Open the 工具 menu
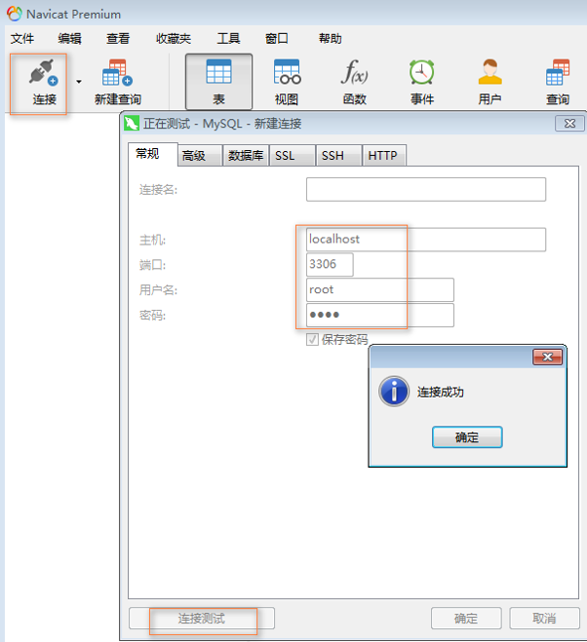The width and height of the screenshot is (587, 642). pyautogui.click(x=228, y=39)
